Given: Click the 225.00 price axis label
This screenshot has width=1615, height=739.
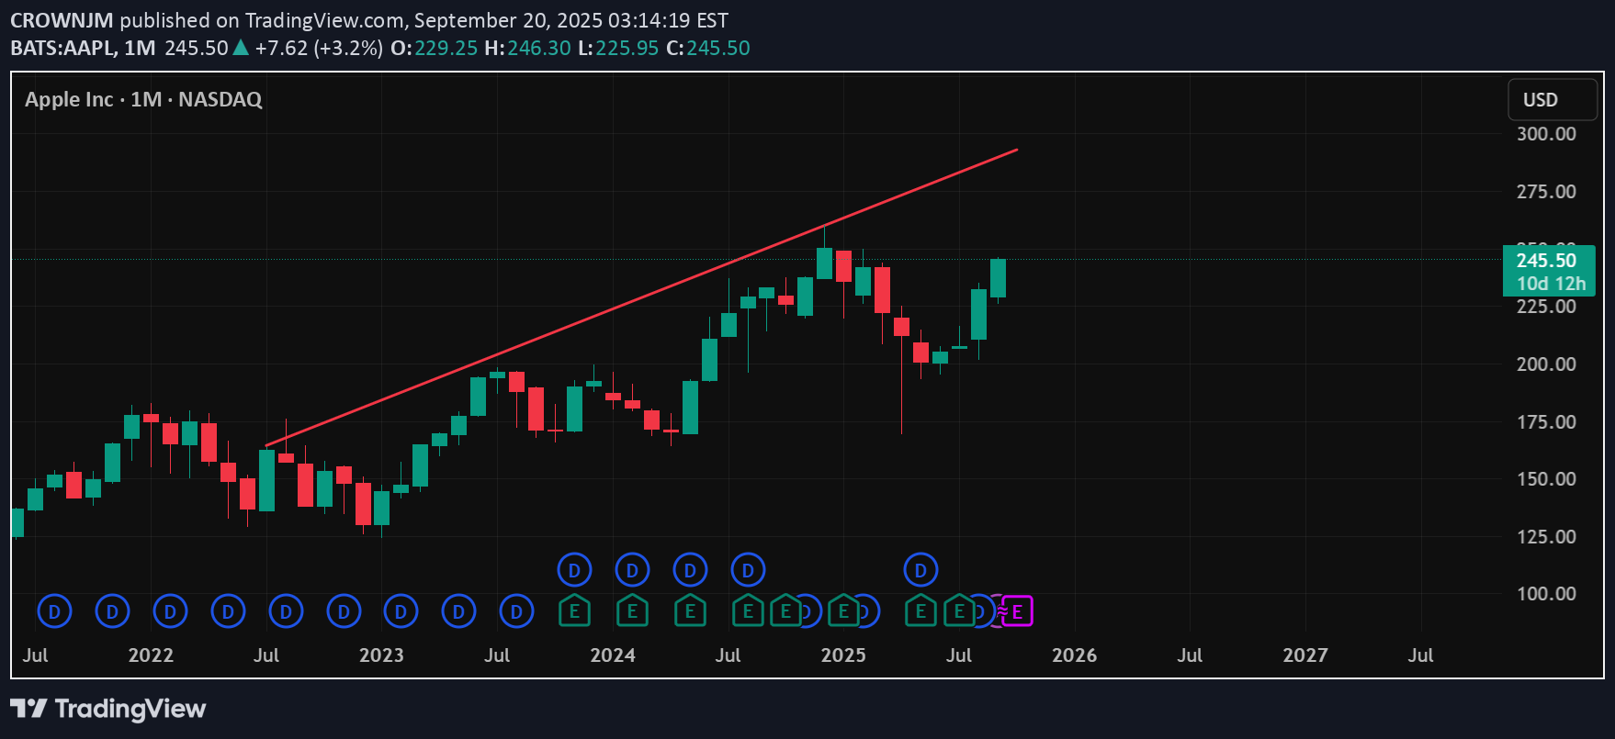Looking at the screenshot, I should [1546, 307].
